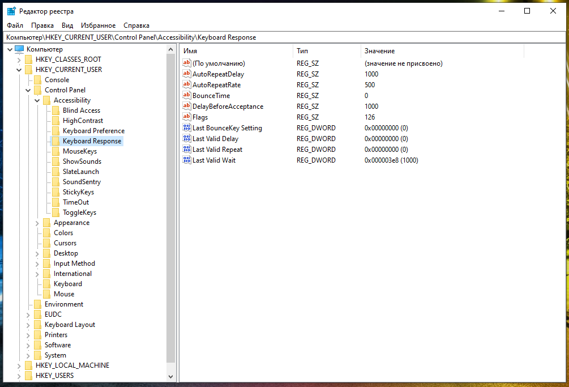This screenshot has height=387, width=569.
Task: Click the Last Valid Repeat DWORD icon
Action: [186, 149]
